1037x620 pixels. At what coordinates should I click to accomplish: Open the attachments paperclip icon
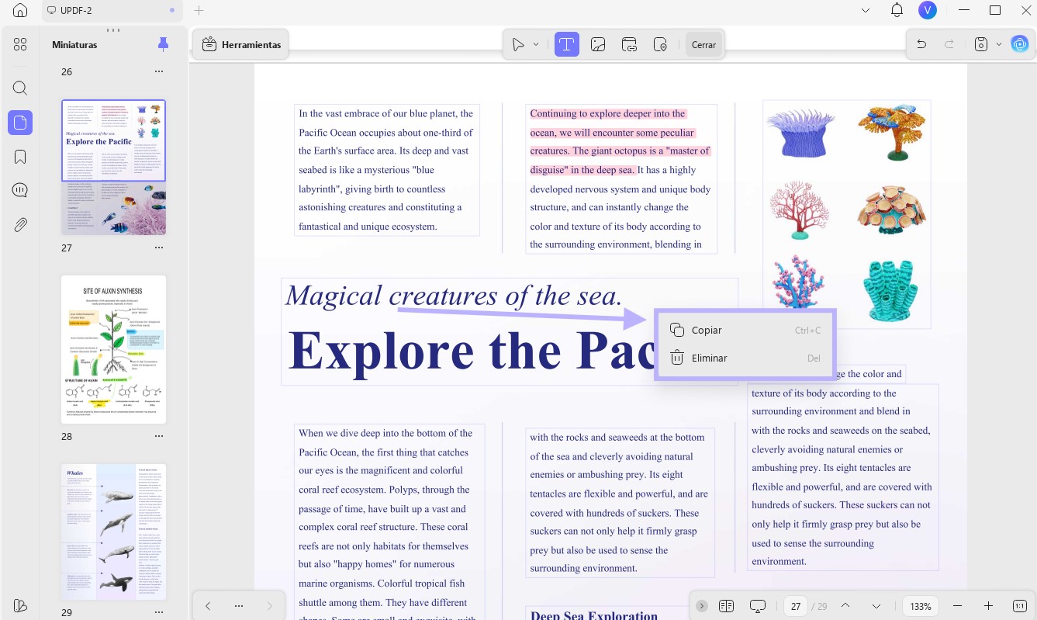(20, 225)
